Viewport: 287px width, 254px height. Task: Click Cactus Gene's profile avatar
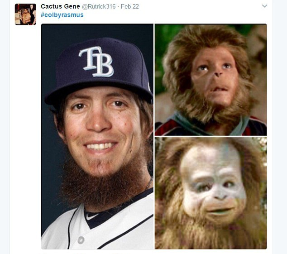click(25, 14)
